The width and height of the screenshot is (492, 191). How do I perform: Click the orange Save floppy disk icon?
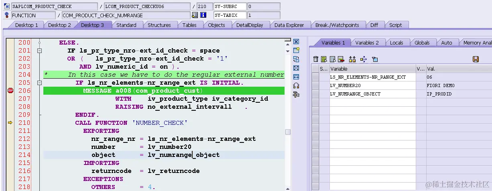pyautogui.click(x=476, y=59)
